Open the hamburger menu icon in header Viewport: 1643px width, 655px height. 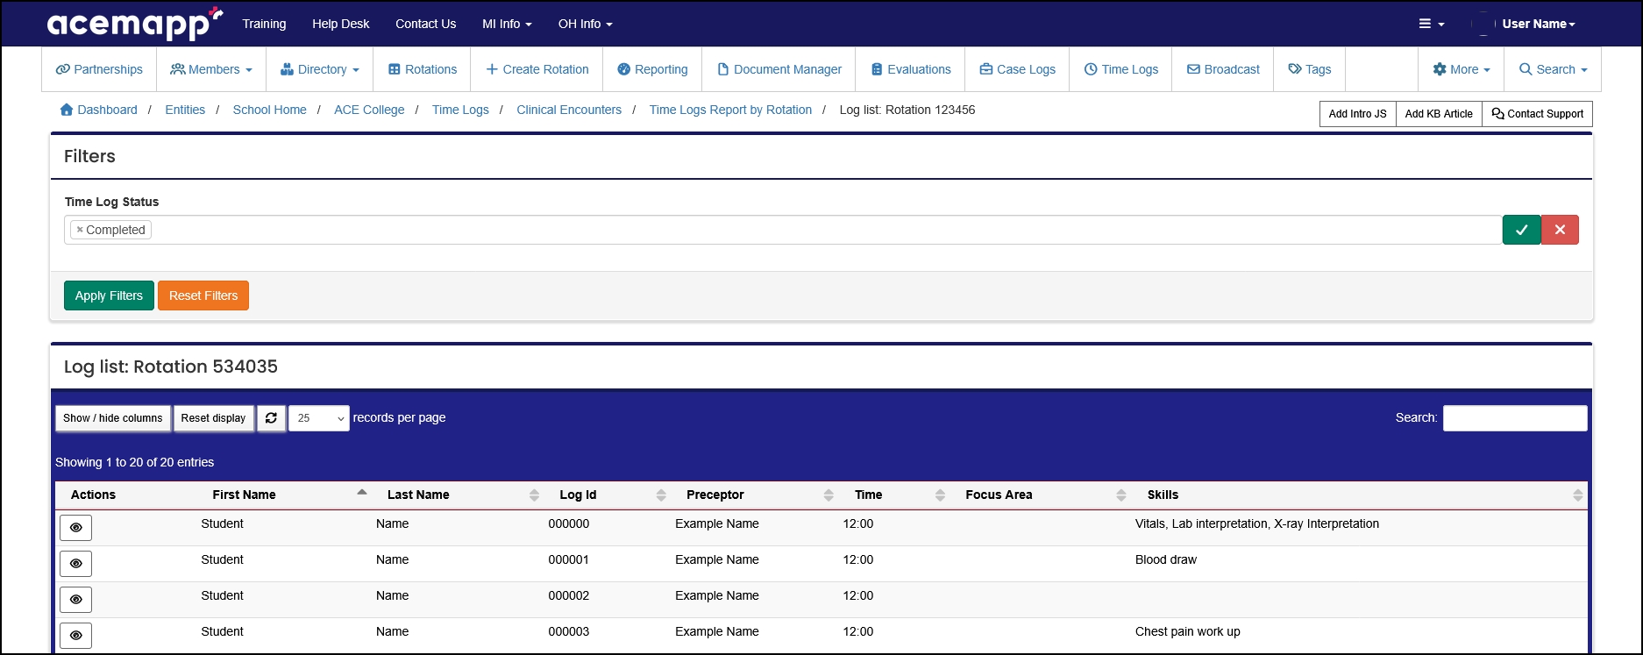[x=1432, y=24]
